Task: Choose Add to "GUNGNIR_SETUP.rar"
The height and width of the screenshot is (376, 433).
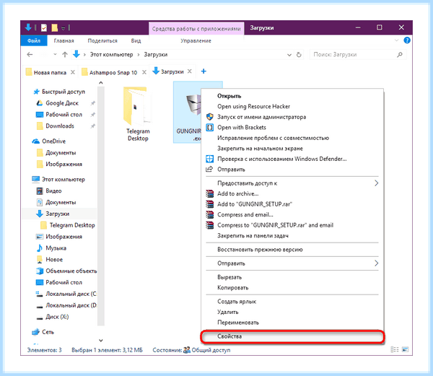Action: click(x=255, y=204)
